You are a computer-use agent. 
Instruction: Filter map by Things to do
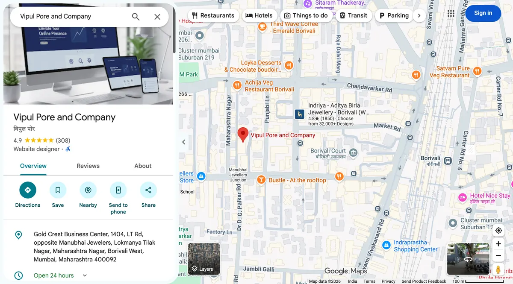click(306, 15)
